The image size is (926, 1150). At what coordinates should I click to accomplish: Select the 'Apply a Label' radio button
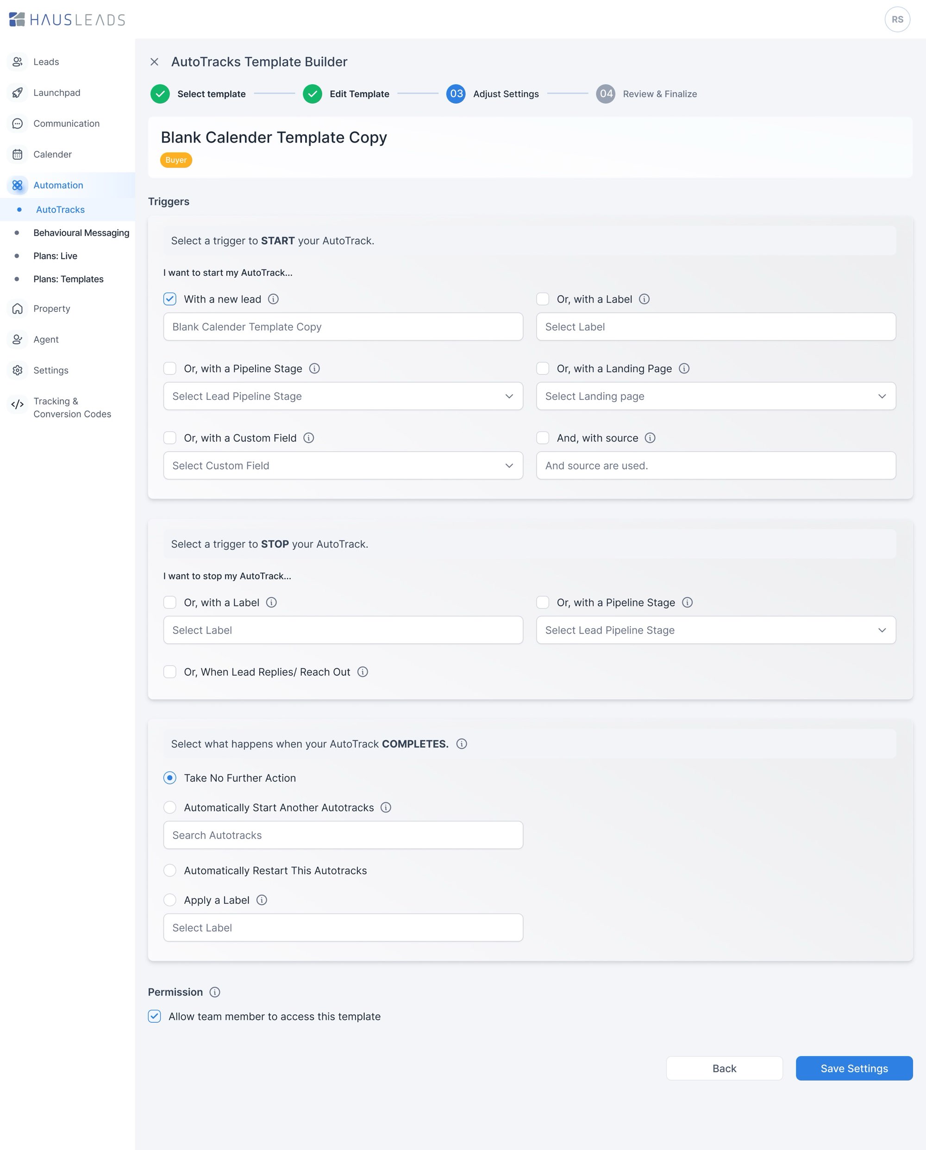pyautogui.click(x=170, y=901)
